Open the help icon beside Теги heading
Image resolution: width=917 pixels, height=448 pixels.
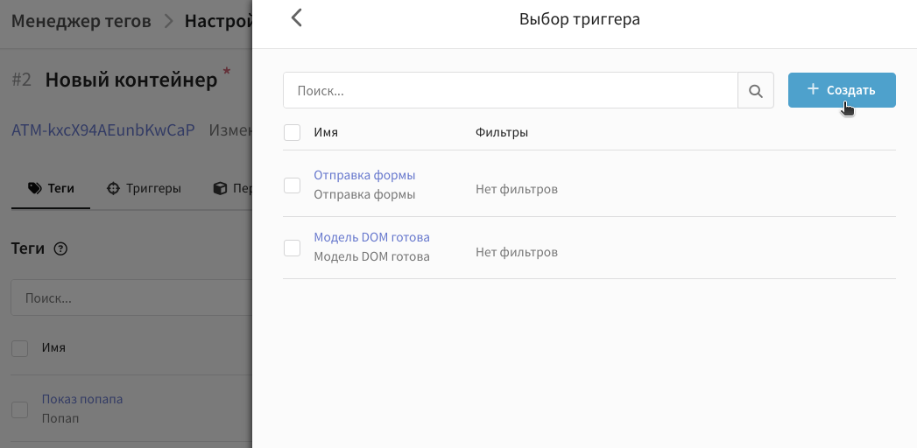click(60, 249)
